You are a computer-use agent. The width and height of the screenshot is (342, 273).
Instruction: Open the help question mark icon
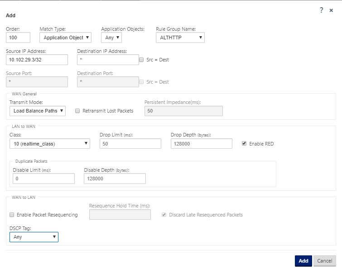321,10
